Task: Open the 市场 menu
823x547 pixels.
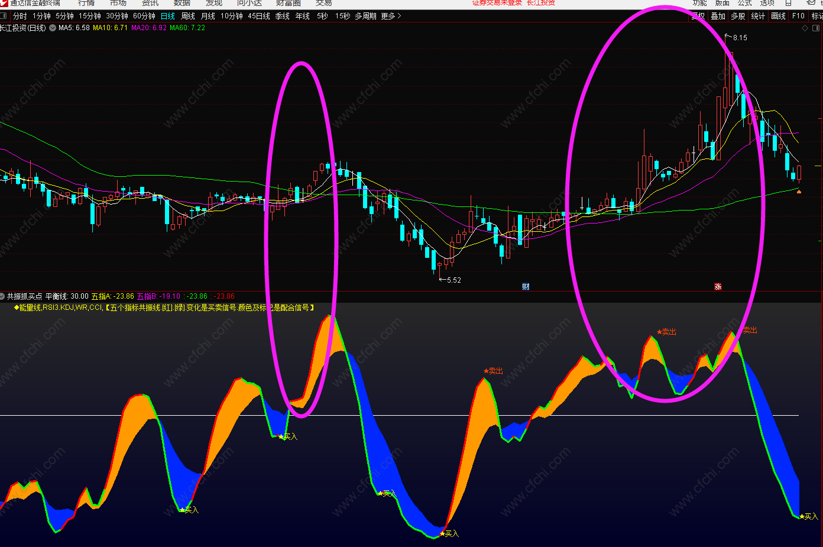Action: pos(118,3)
